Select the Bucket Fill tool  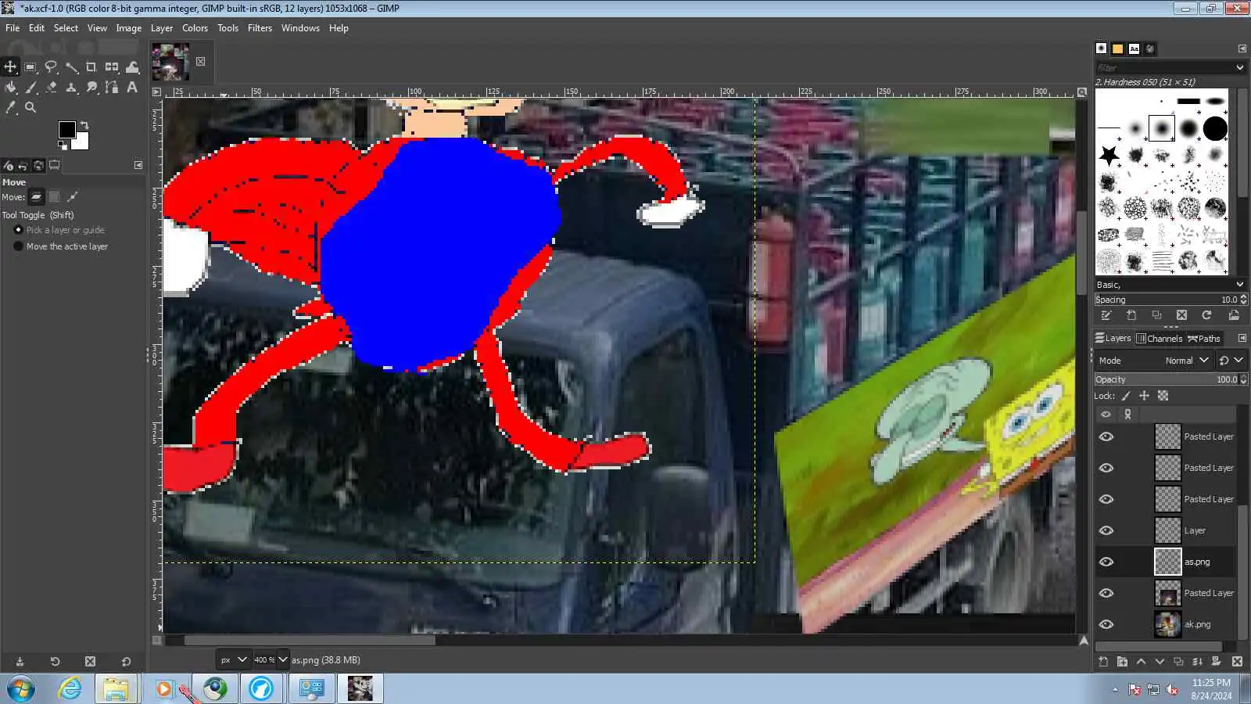point(10,88)
